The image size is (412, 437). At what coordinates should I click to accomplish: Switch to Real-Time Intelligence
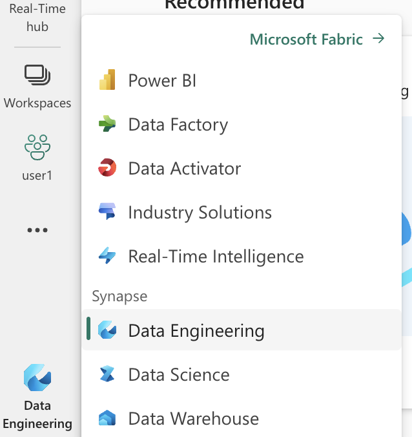coord(242,256)
